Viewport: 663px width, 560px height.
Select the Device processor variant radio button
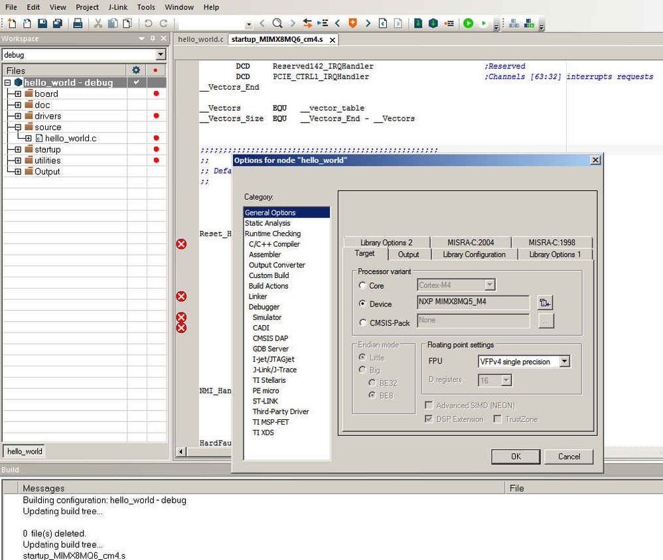point(362,303)
